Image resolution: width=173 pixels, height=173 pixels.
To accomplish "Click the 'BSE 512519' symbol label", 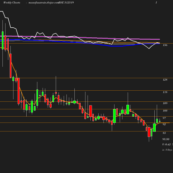I will point(66,2).
